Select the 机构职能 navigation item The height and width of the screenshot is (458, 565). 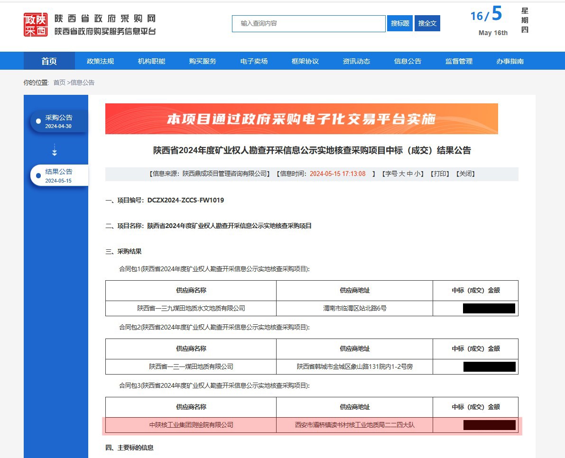(151, 61)
